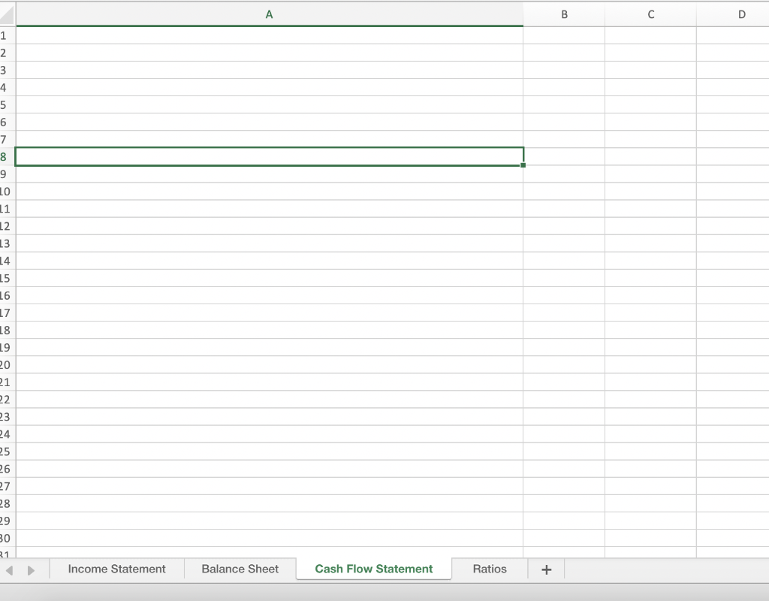Select column A header

270,14
